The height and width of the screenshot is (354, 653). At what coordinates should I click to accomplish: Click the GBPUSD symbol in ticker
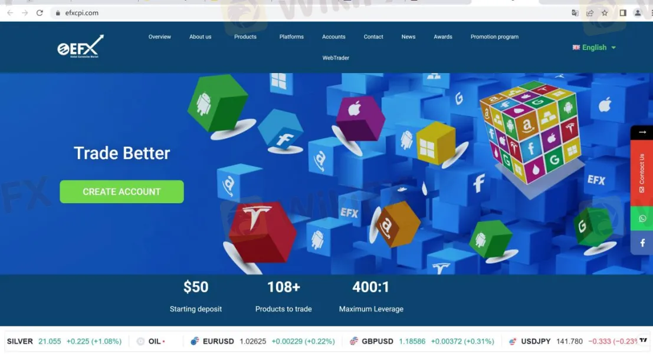378,341
